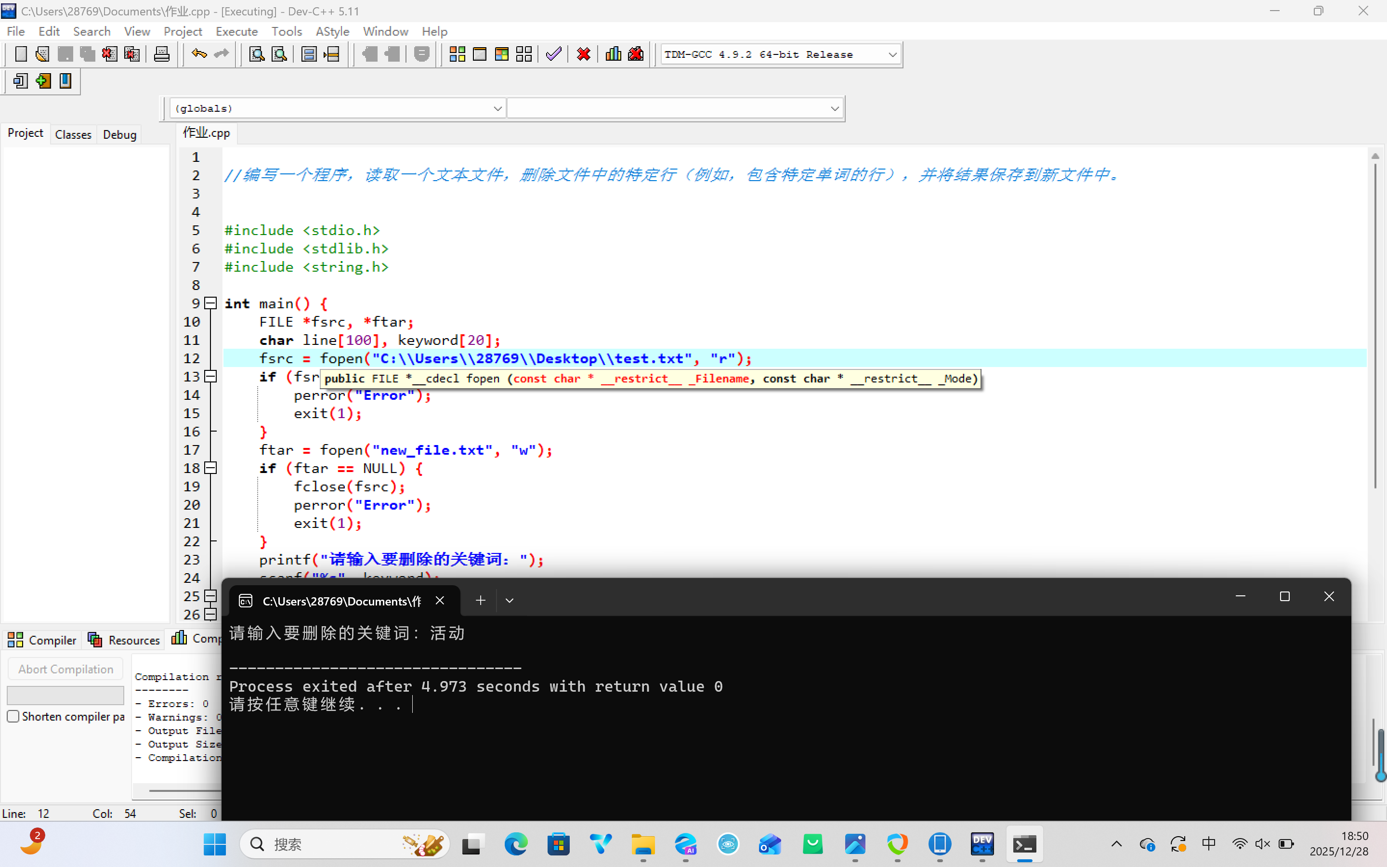
Task: Toggle the Shorten compiler paths checkbox
Action: (x=13, y=716)
